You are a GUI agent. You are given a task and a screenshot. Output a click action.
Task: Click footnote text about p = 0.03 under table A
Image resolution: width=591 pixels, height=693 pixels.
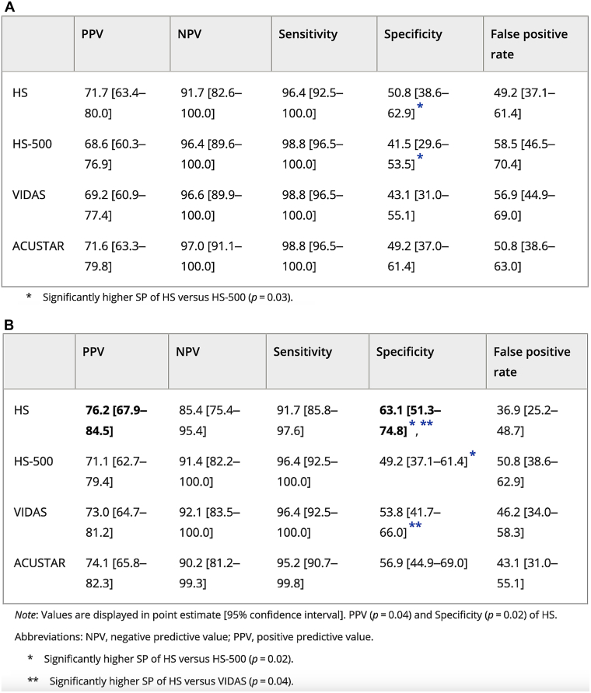click(x=168, y=298)
